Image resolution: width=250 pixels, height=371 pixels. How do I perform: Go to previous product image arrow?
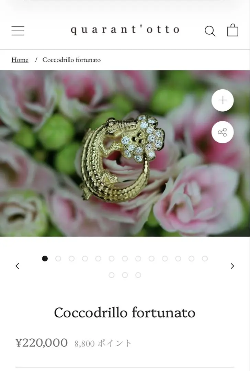pyautogui.click(x=17, y=266)
